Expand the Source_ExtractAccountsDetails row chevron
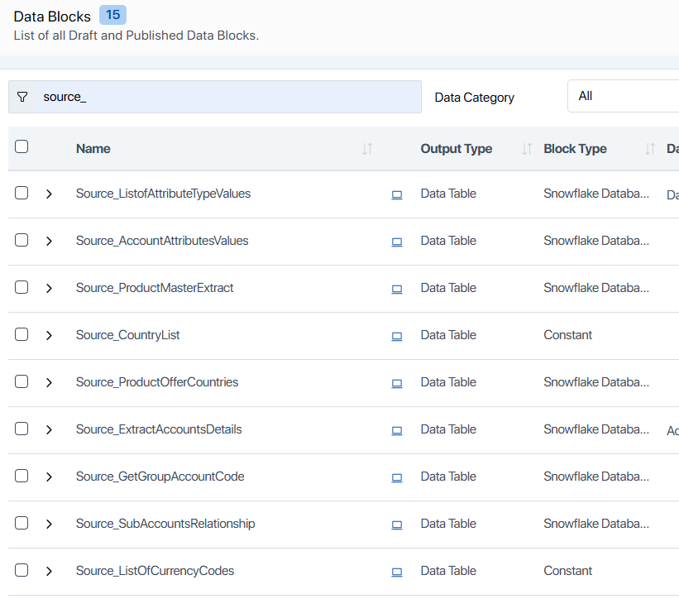Viewport: 679px width, 599px height. pos(49,429)
